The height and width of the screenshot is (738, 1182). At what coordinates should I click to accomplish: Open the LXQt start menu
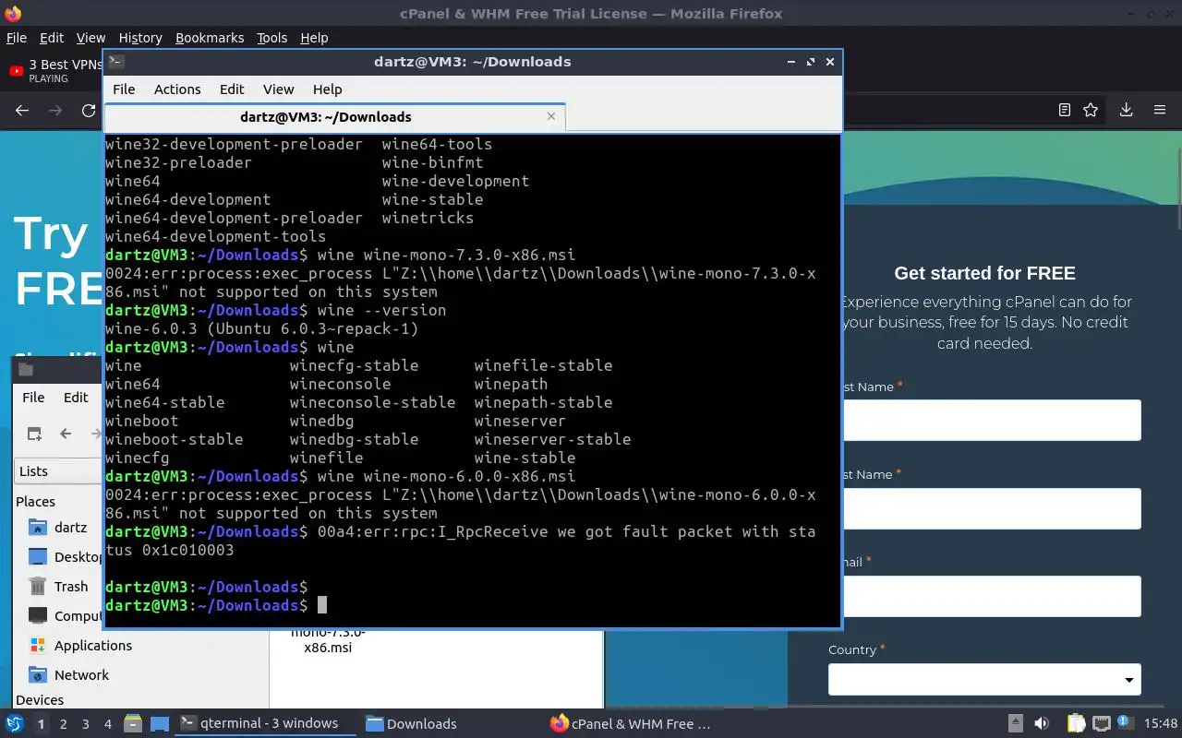tap(15, 724)
